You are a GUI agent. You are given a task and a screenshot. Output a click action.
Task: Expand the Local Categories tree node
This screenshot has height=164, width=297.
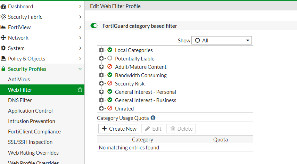click(101, 50)
